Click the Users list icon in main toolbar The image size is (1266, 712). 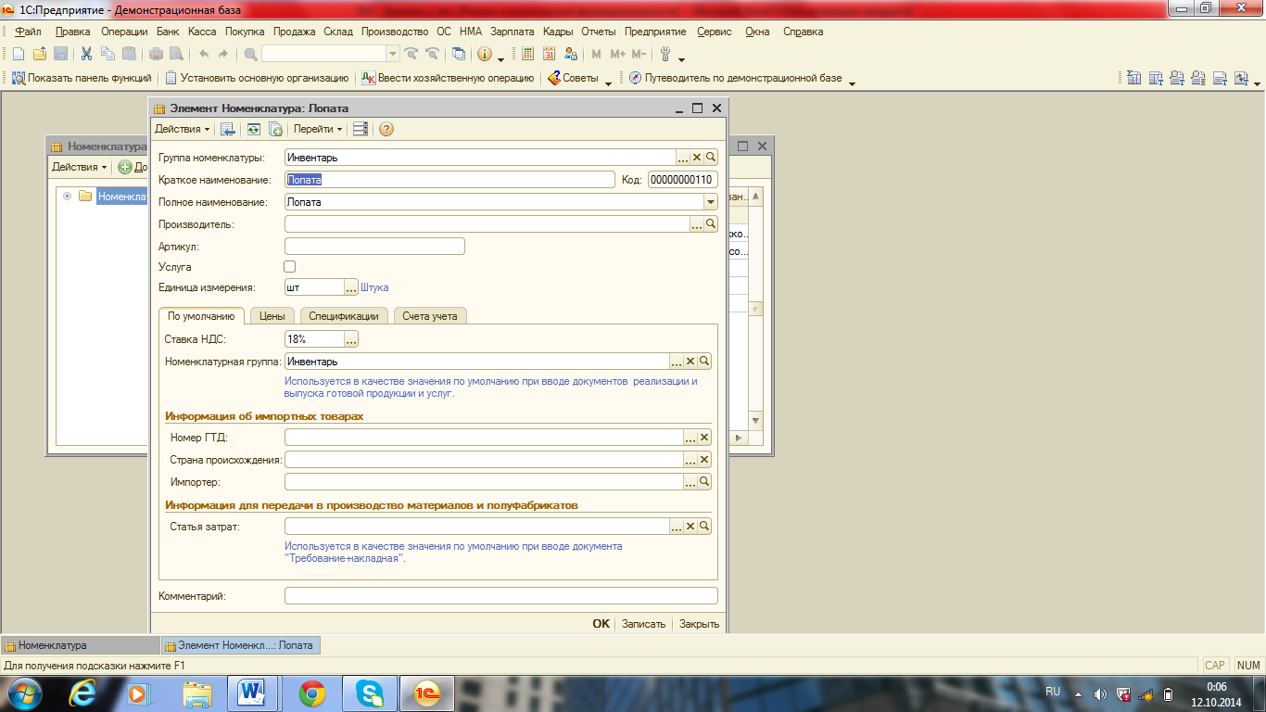coord(571,54)
